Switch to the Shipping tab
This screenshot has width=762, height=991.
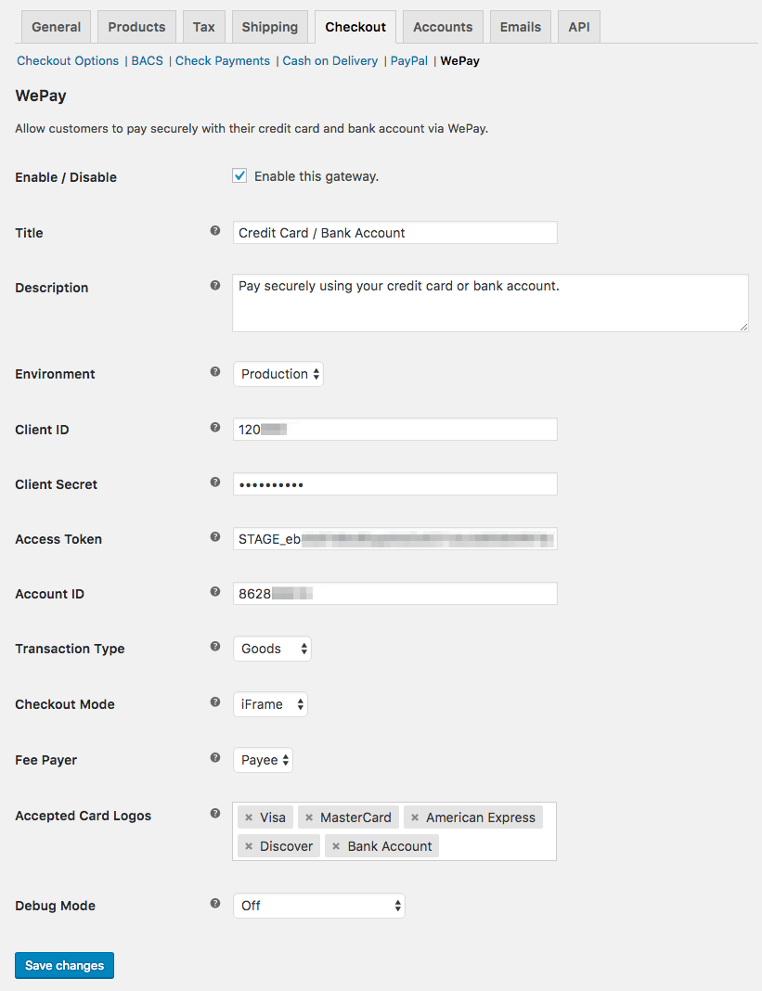pyautogui.click(x=269, y=27)
